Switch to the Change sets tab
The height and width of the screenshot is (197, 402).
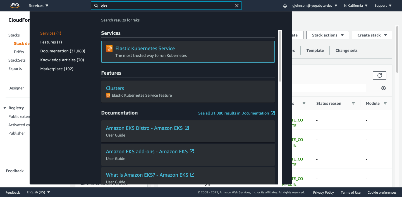pos(346,50)
